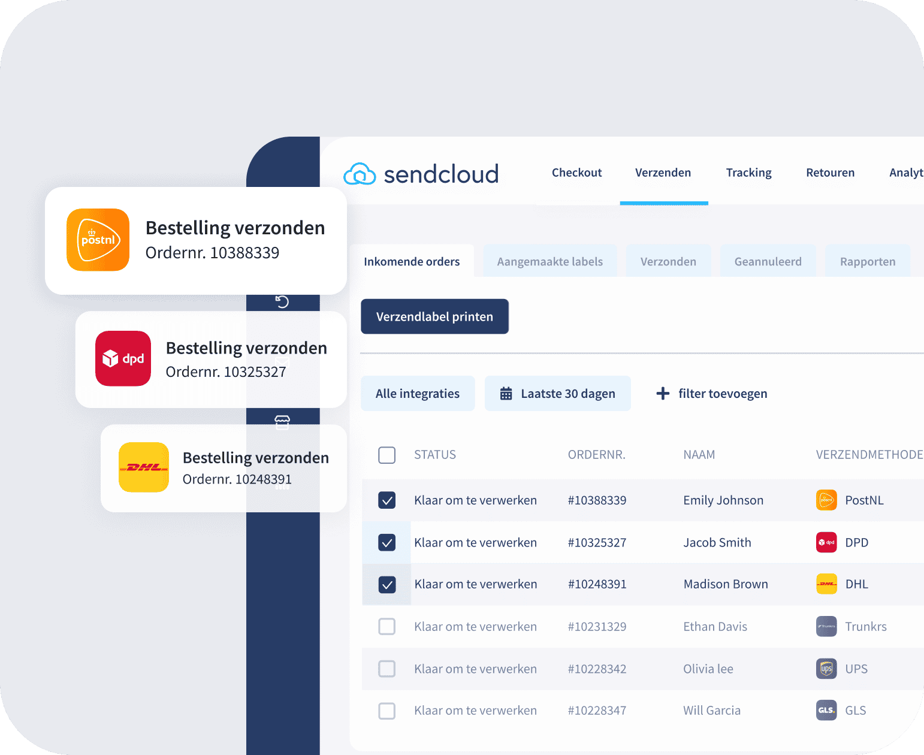Click order number #10228347 in the table
This screenshot has width=924, height=755.
[597, 711]
